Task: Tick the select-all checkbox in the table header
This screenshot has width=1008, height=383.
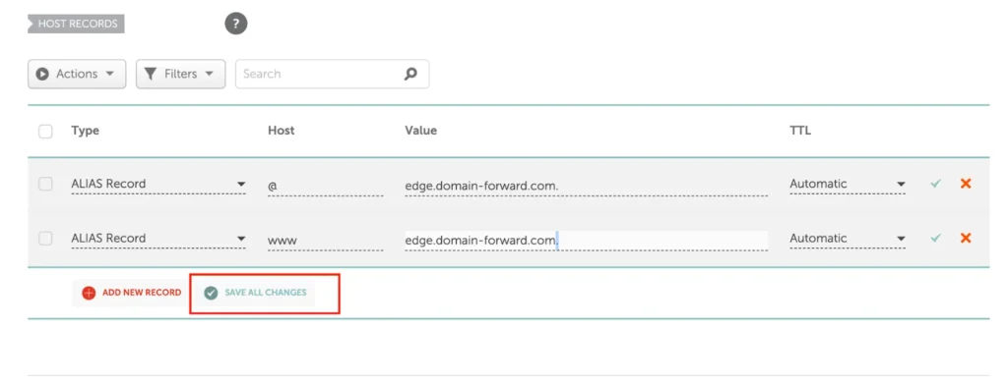Action: point(45,132)
